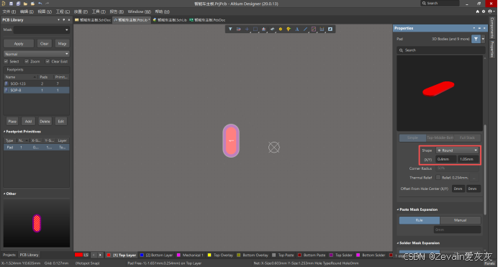Switch to the .SchLib document tab

pos(170,19)
